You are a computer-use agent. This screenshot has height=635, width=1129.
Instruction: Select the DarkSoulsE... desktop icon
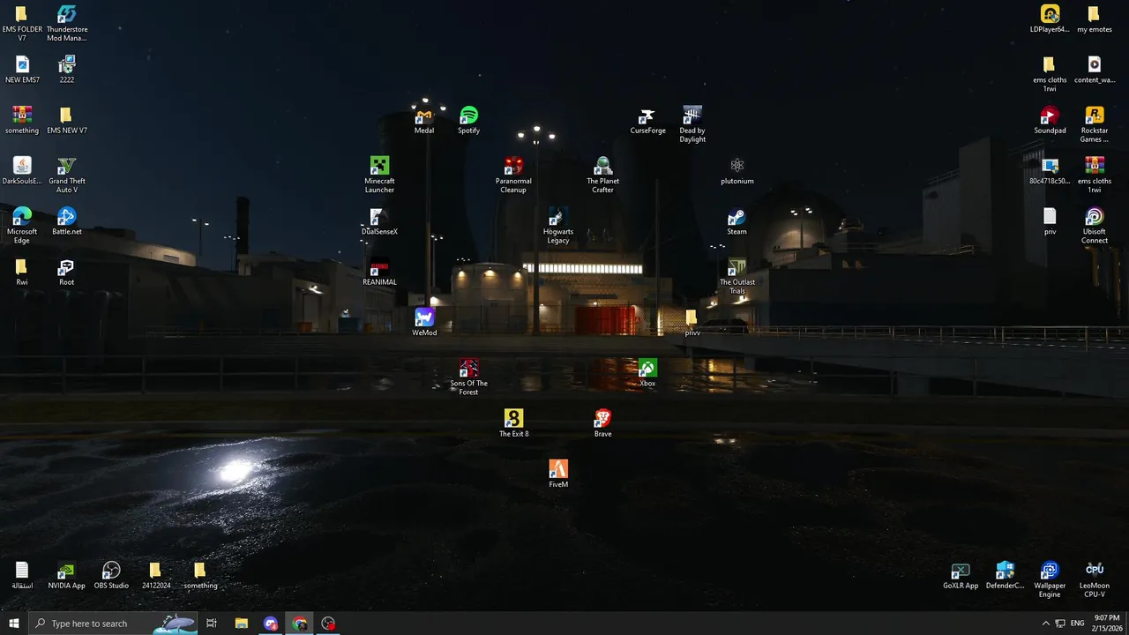pos(22,171)
